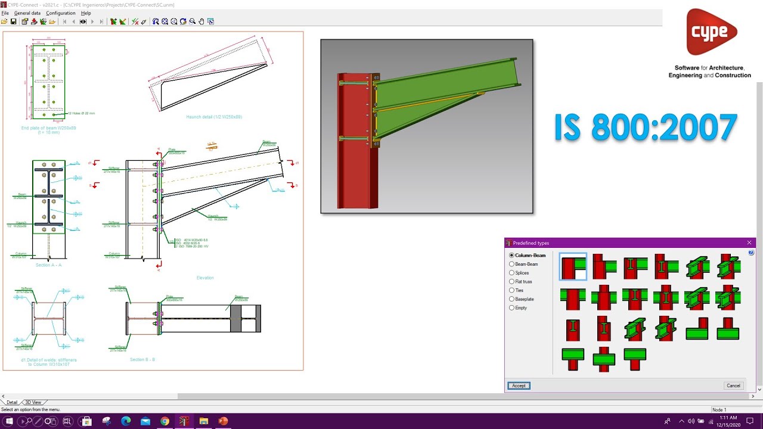This screenshot has height=429, width=763.
Task: Click the redraw screen icon
Action: (x=183, y=21)
